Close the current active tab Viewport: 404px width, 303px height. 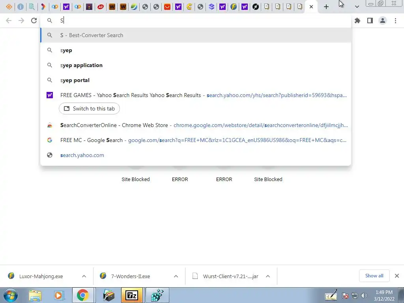coord(311,7)
